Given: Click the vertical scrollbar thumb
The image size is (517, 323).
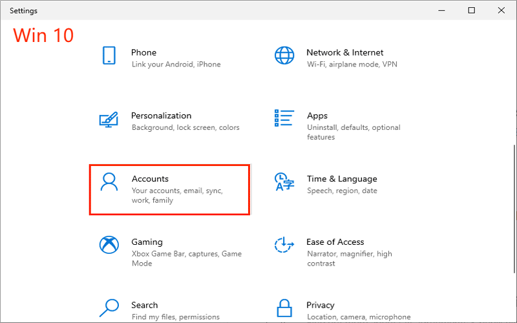Looking at the screenshot, I should pyautogui.click(x=514, y=209).
